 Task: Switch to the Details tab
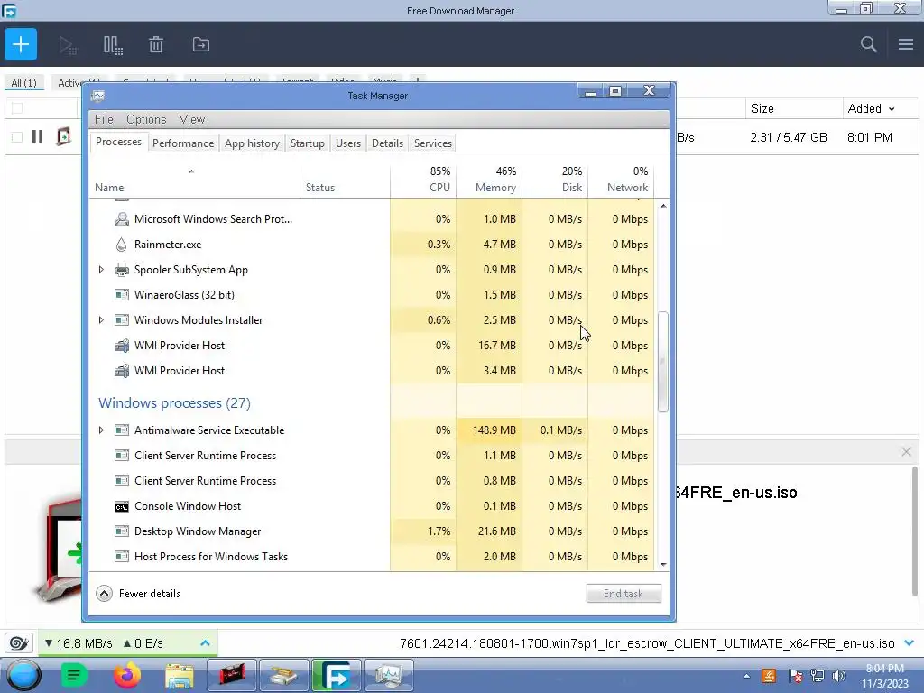coord(388,143)
